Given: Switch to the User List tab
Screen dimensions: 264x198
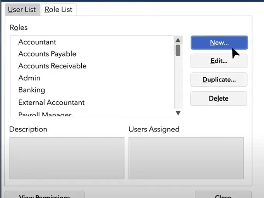Looking at the screenshot, I should point(22,10).
